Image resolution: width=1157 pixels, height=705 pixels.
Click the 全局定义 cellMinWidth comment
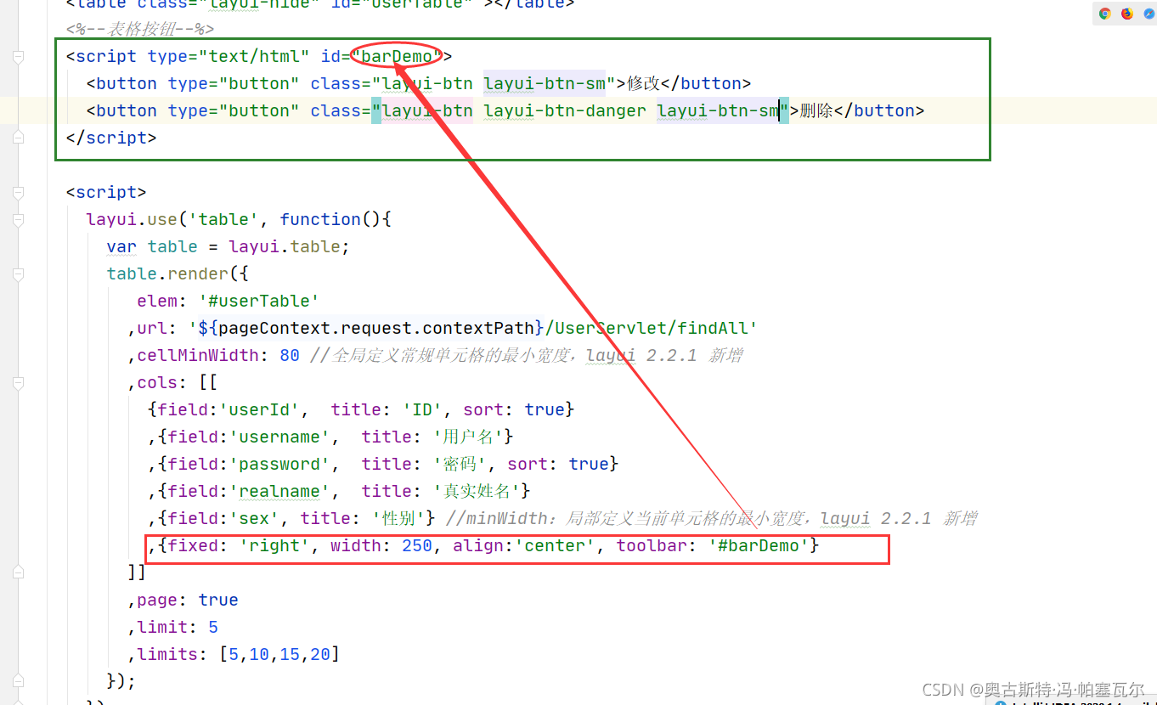(526, 355)
